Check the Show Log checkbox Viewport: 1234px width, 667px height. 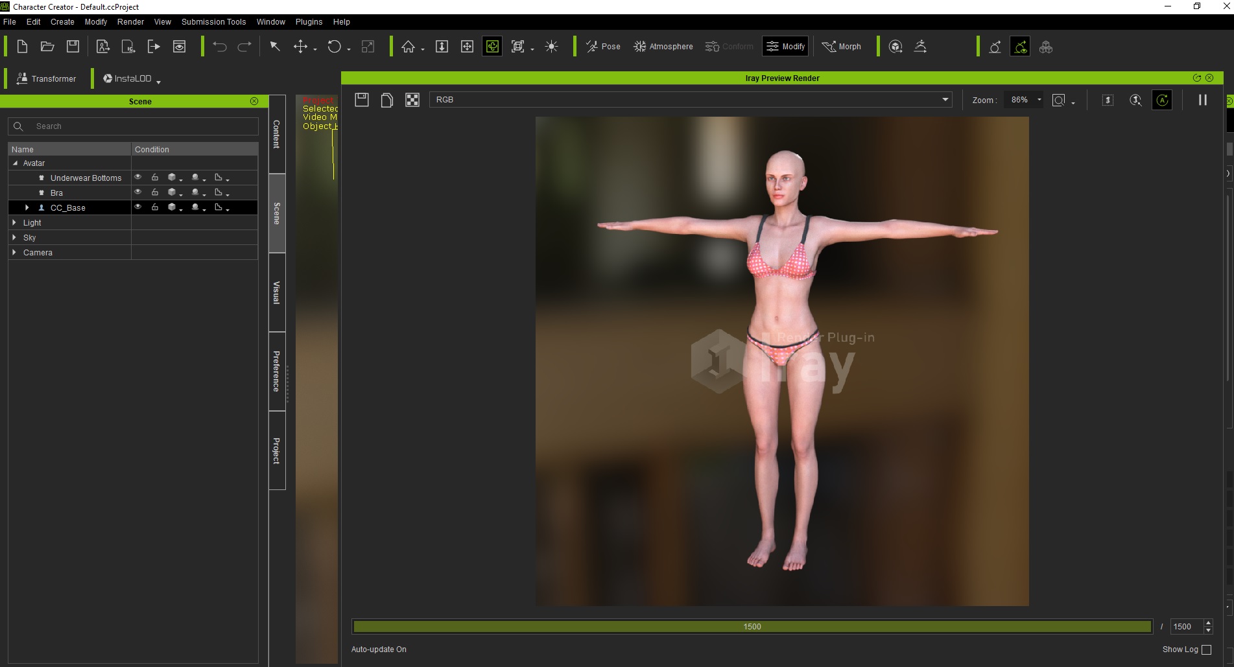(1206, 649)
